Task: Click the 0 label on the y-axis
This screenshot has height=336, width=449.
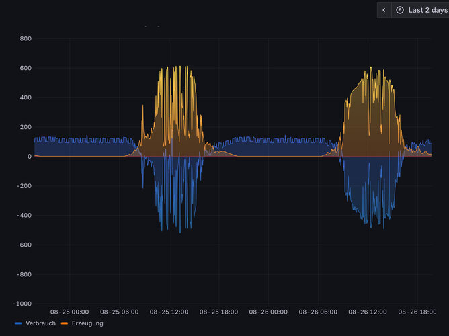Action: [x=30, y=157]
